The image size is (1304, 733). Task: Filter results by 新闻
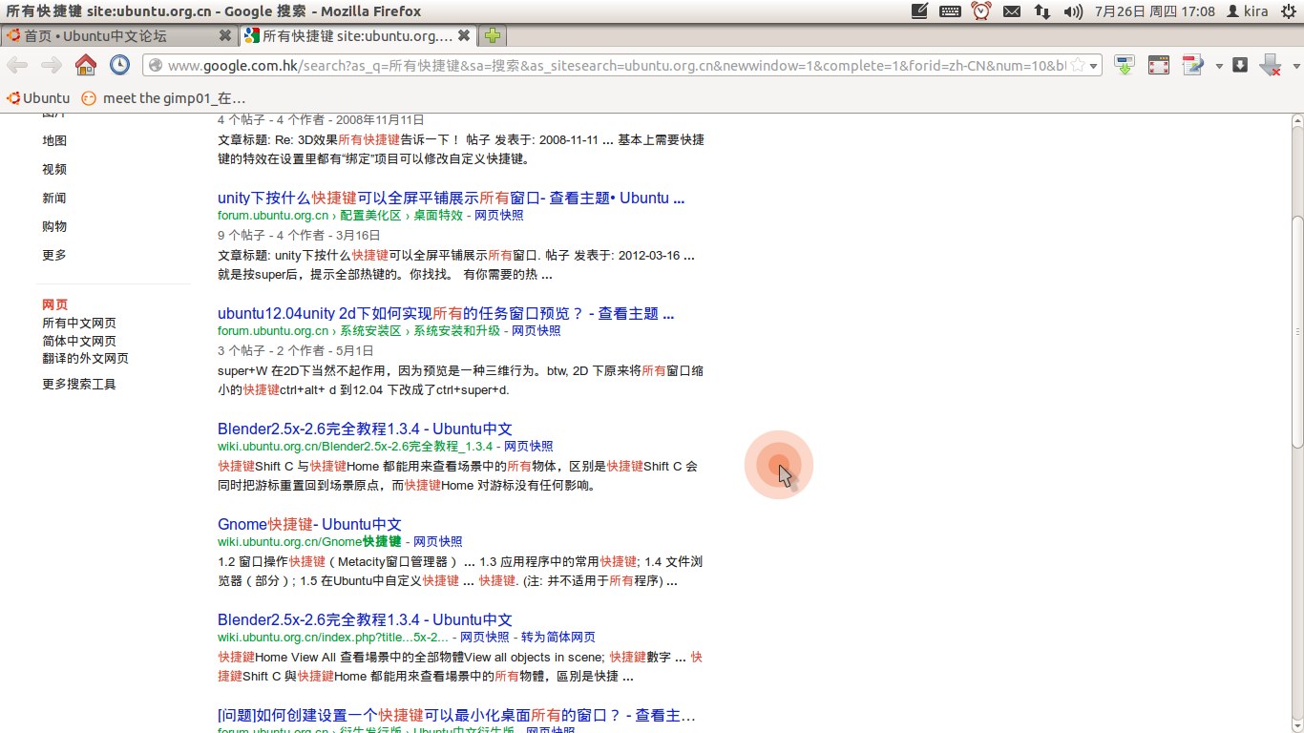(x=54, y=198)
